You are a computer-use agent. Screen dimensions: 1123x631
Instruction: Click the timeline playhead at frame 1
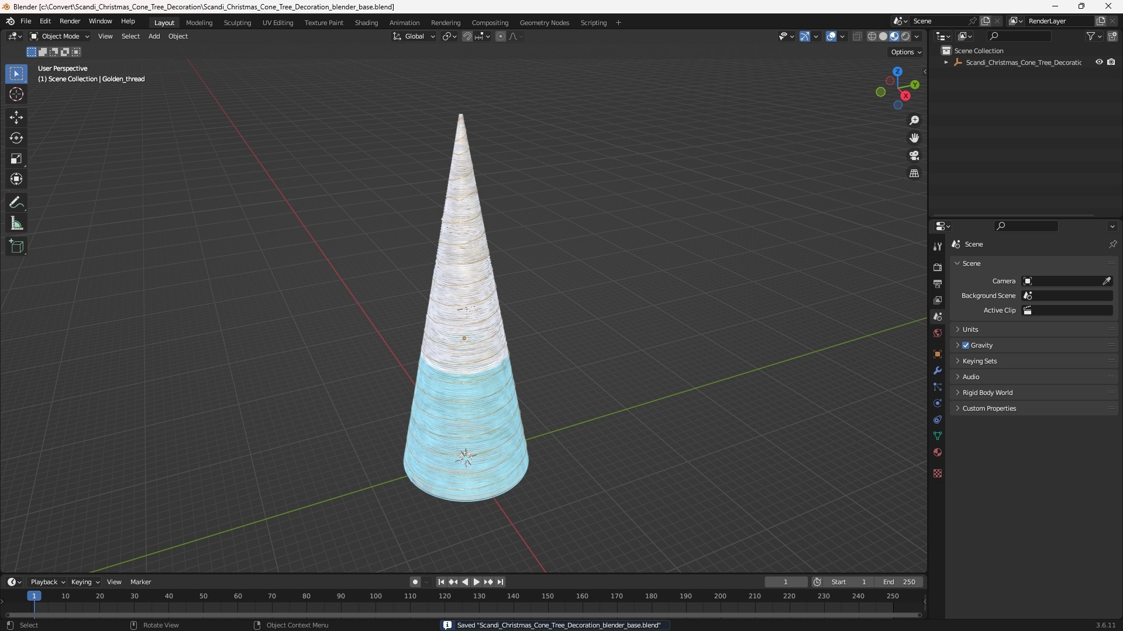34,596
